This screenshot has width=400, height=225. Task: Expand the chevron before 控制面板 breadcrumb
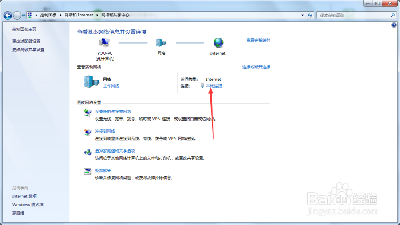[x=36, y=15]
